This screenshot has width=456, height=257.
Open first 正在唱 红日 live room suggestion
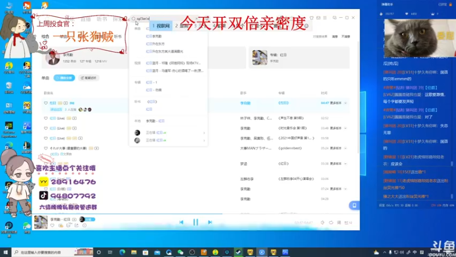pyautogui.click(x=169, y=132)
